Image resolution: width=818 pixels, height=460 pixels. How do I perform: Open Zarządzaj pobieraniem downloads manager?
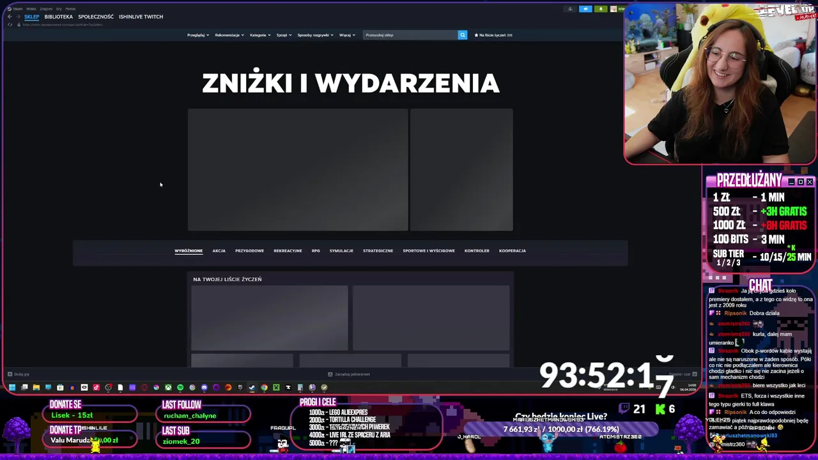(x=349, y=374)
